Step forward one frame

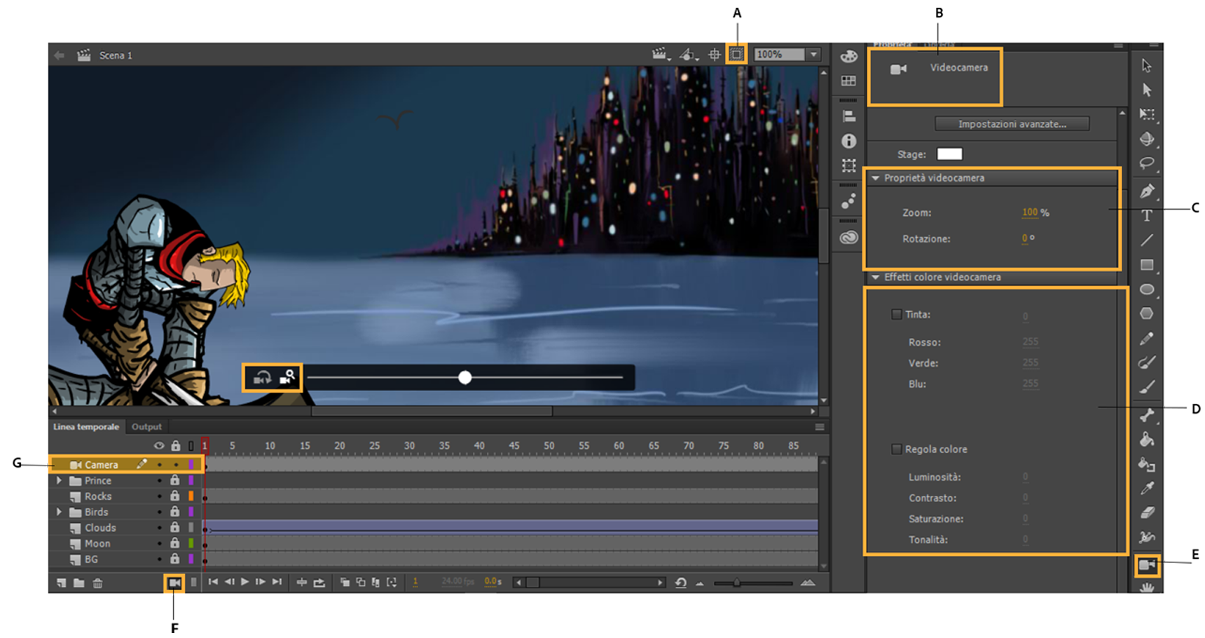[261, 582]
